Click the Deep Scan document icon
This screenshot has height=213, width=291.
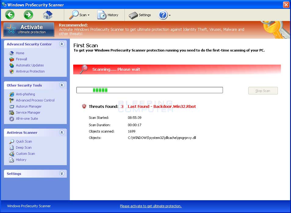(12, 148)
